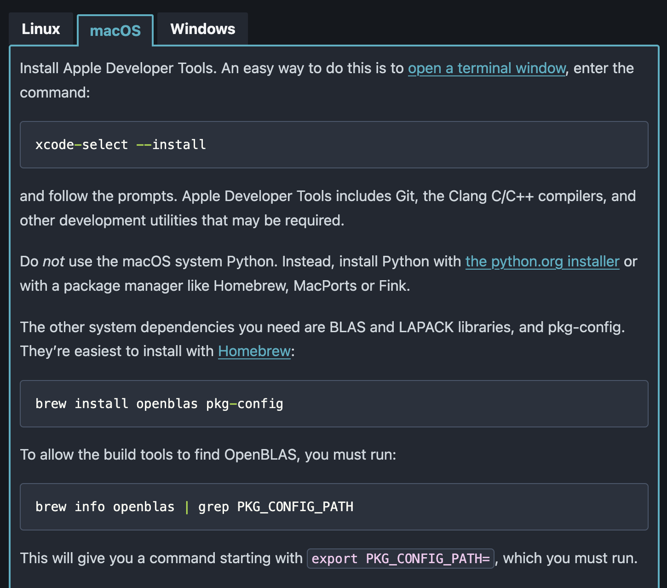The image size is (667, 588).
Task: Select the macOS tab
Action: pyautogui.click(x=115, y=30)
